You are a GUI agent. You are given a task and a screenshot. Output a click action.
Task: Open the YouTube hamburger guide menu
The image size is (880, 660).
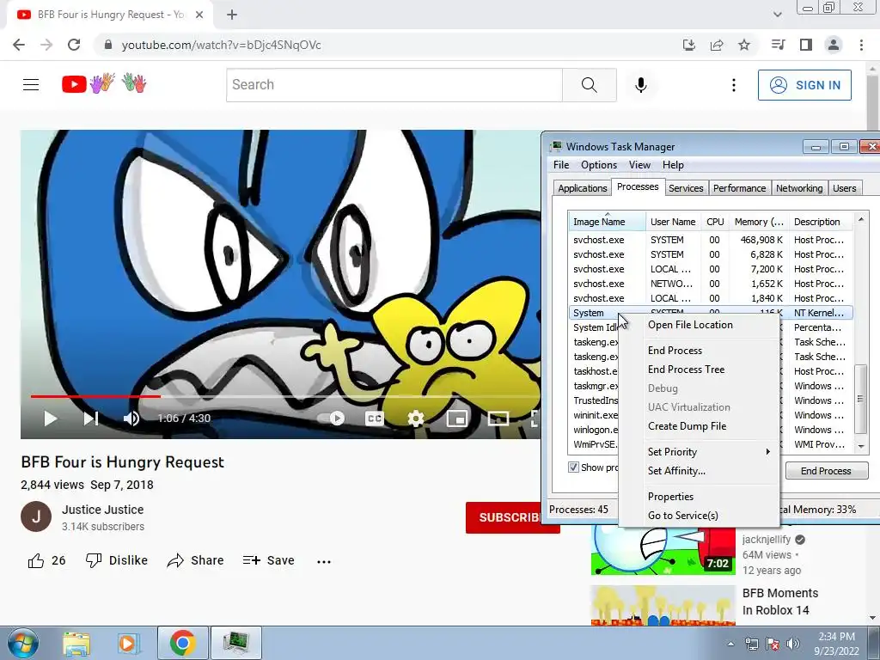31,85
